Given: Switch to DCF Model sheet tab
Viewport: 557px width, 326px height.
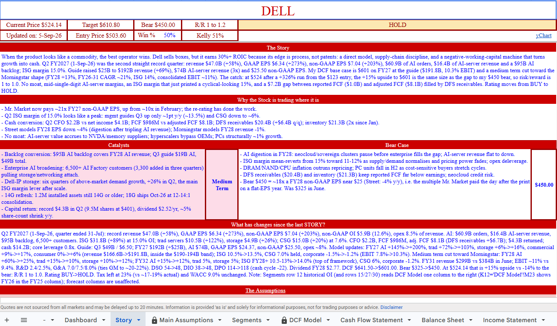Looking at the screenshot, I should pyautogui.click(x=306, y=320).
